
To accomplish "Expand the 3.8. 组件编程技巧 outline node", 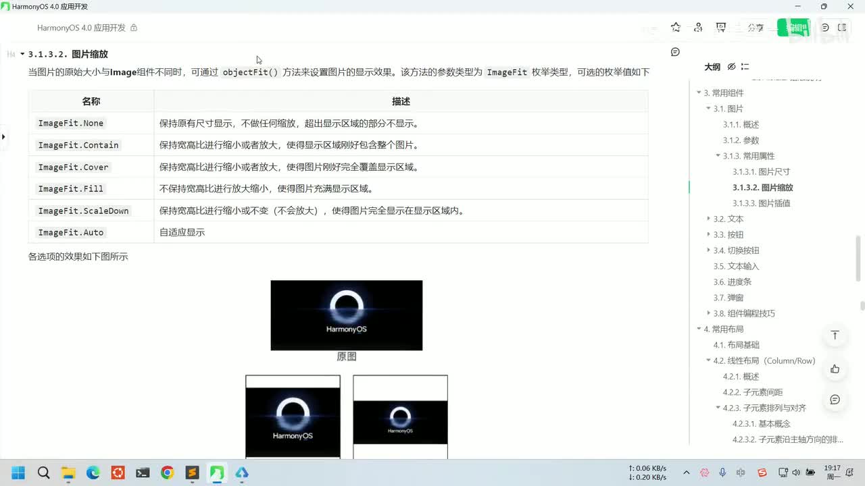I will 708,313.
